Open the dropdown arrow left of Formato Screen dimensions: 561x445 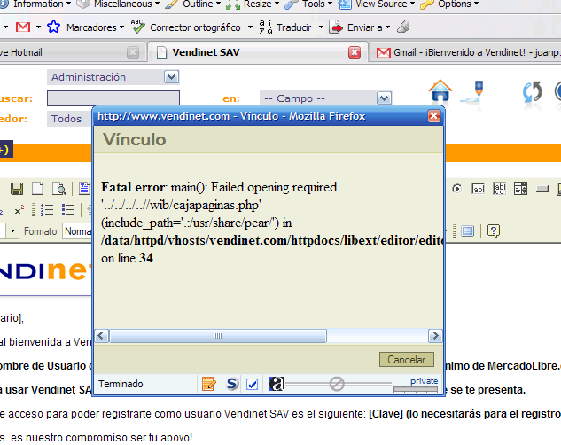point(12,231)
